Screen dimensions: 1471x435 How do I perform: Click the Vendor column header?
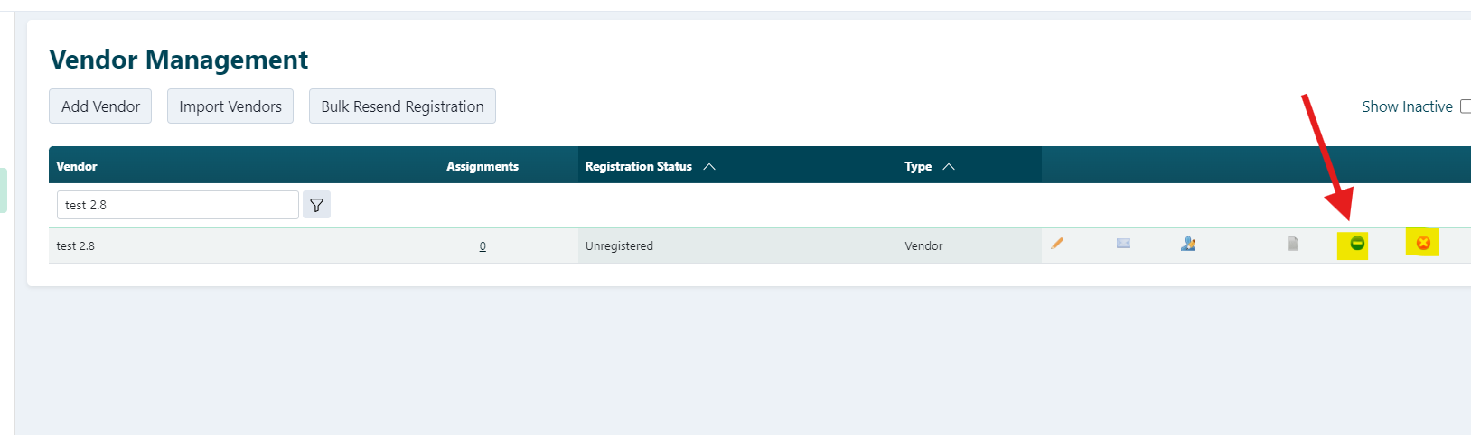(77, 166)
